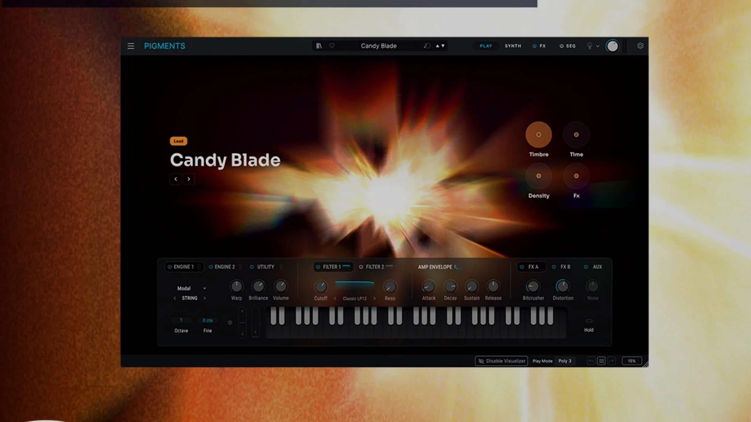
Task: Toggle the FX section power
Action: [x=534, y=46]
